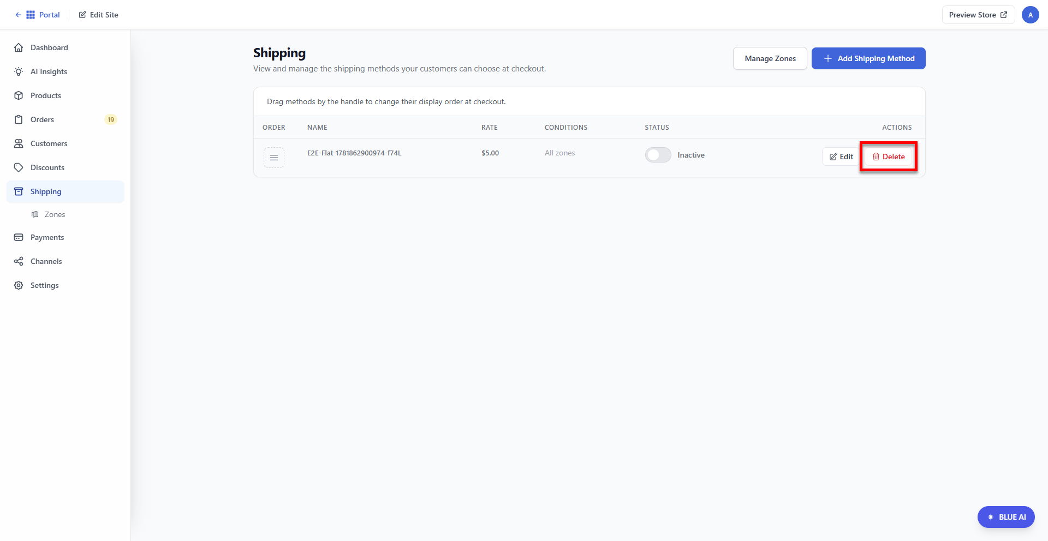Click the RATE column header
1048x541 pixels.
490,127
